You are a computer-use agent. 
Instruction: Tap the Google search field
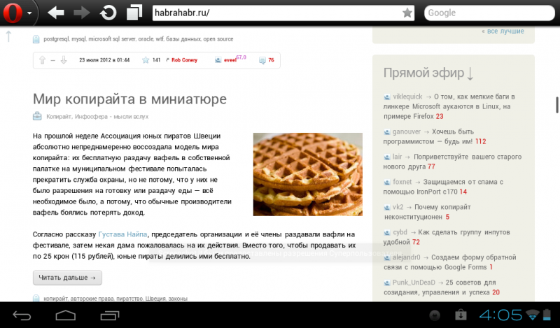click(489, 13)
